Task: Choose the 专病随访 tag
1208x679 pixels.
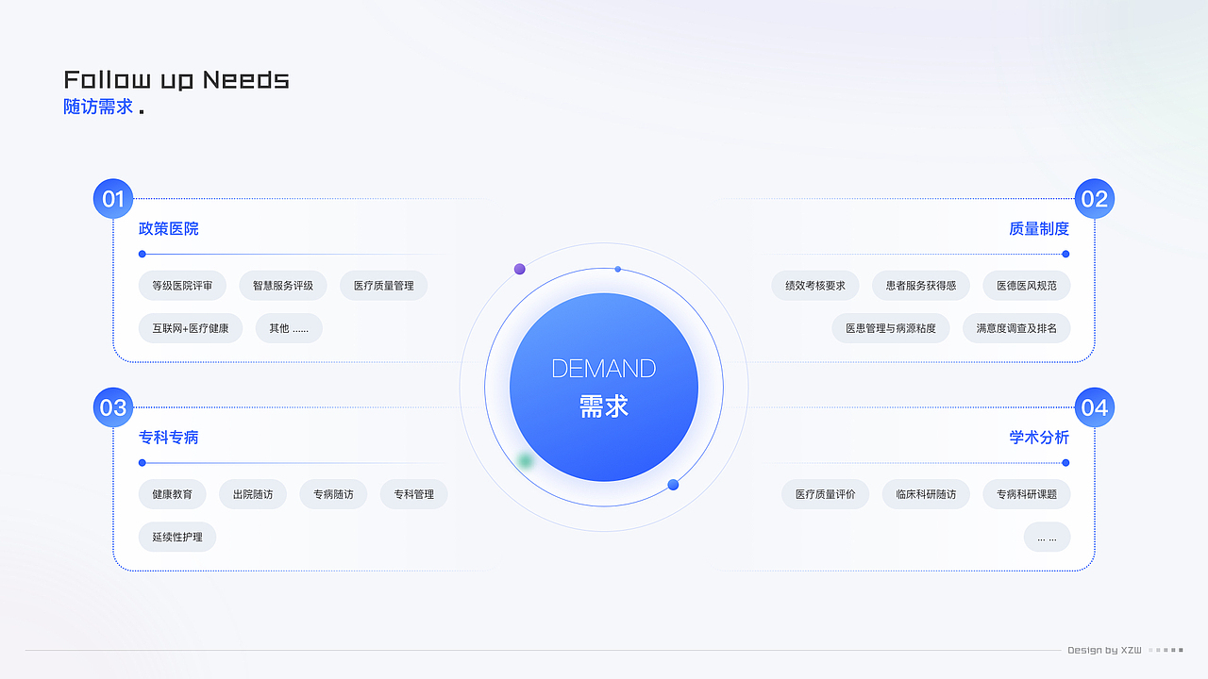Action: pos(333,494)
